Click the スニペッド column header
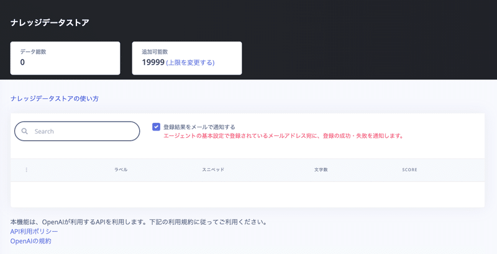The height and width of the screenshot is (254, 497). pyautogui.click(x=213, y=170)
